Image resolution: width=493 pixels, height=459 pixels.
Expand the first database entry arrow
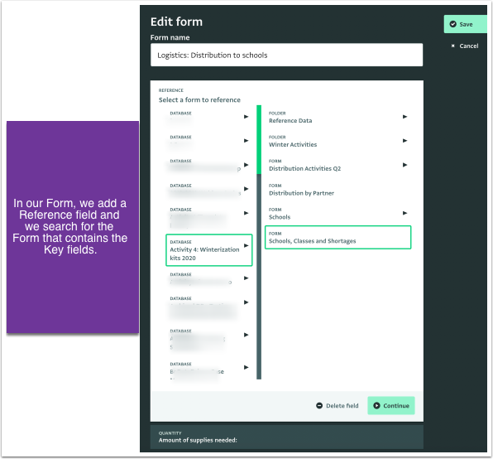tap(247, 117)
